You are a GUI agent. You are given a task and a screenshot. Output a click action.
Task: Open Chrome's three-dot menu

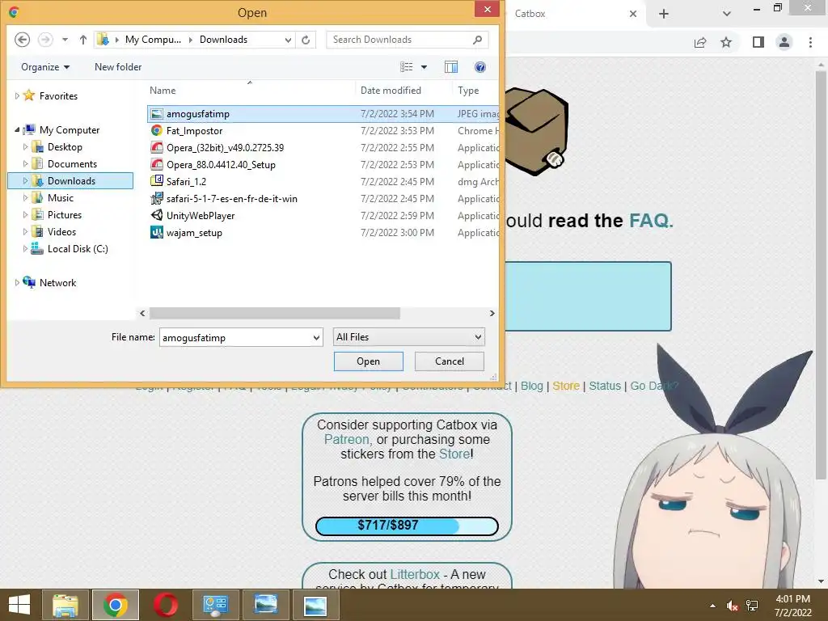pyautogui.click(x=810, y=42)
